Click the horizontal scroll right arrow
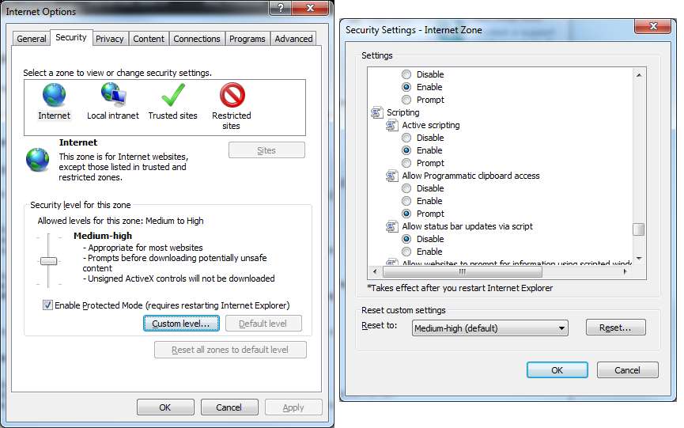Viewport: 684px width, 428px height. tap(625, 272)
